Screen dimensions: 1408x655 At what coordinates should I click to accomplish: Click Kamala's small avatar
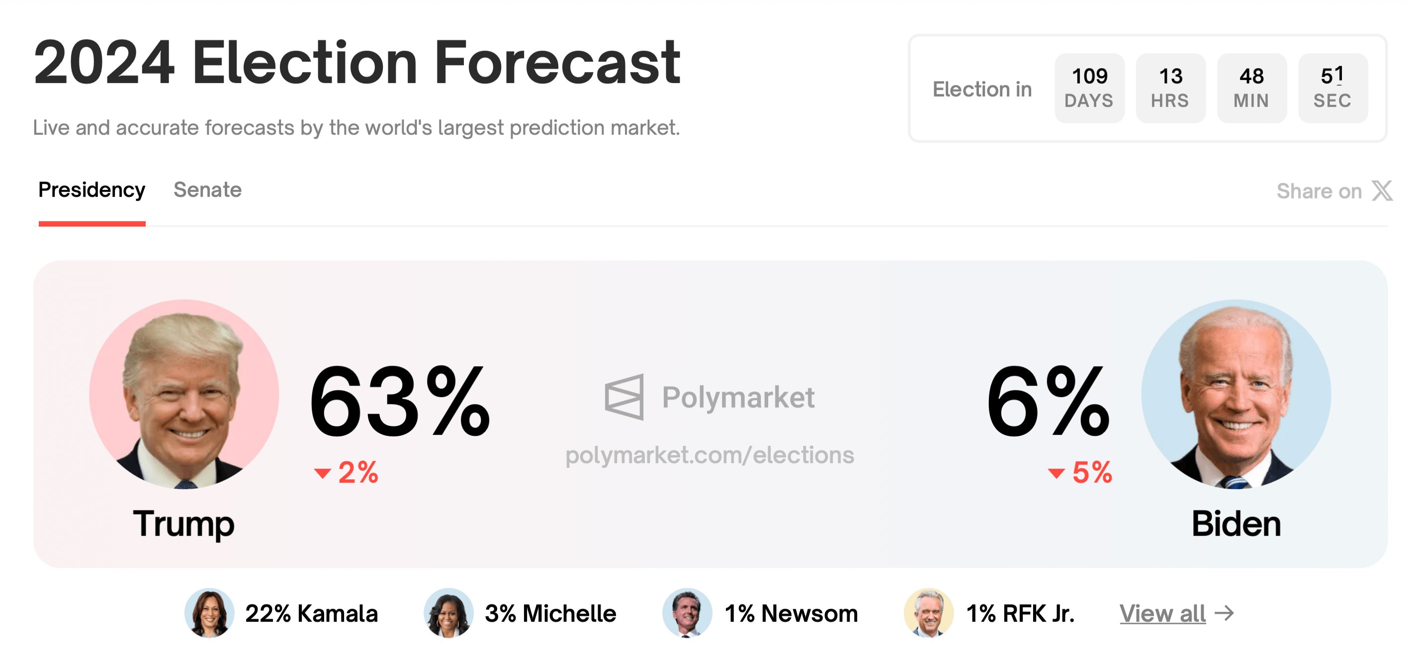point(209,613)
